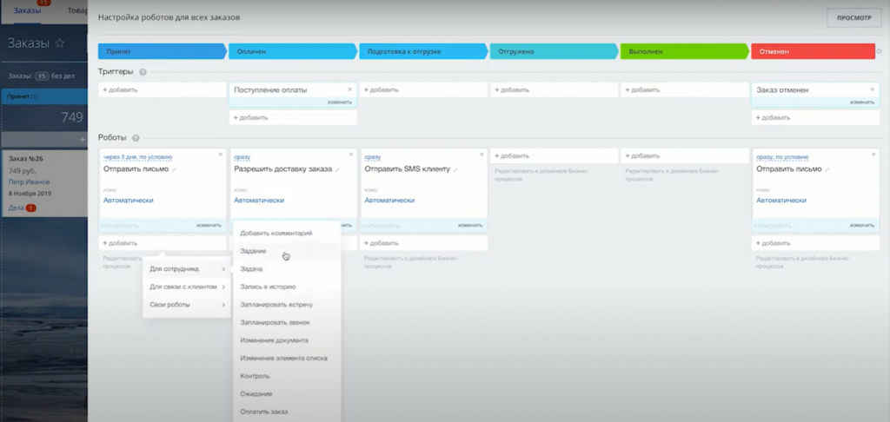Delete Отправить письмо robot in Отменен column via x
This screenshot has height=422, width=890.
(x=873, y=155)
